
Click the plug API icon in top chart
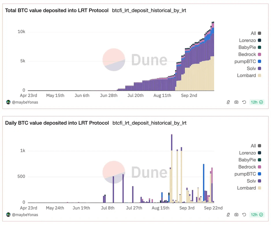point(228,102)
